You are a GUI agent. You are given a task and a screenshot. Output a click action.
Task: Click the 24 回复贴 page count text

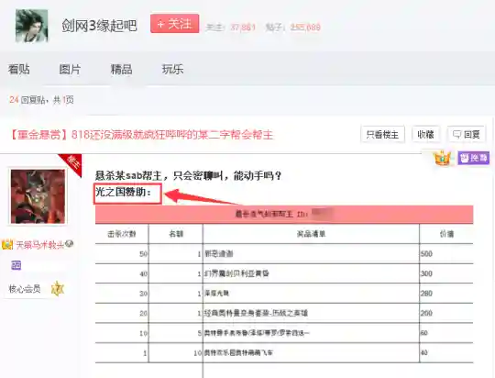41,100
